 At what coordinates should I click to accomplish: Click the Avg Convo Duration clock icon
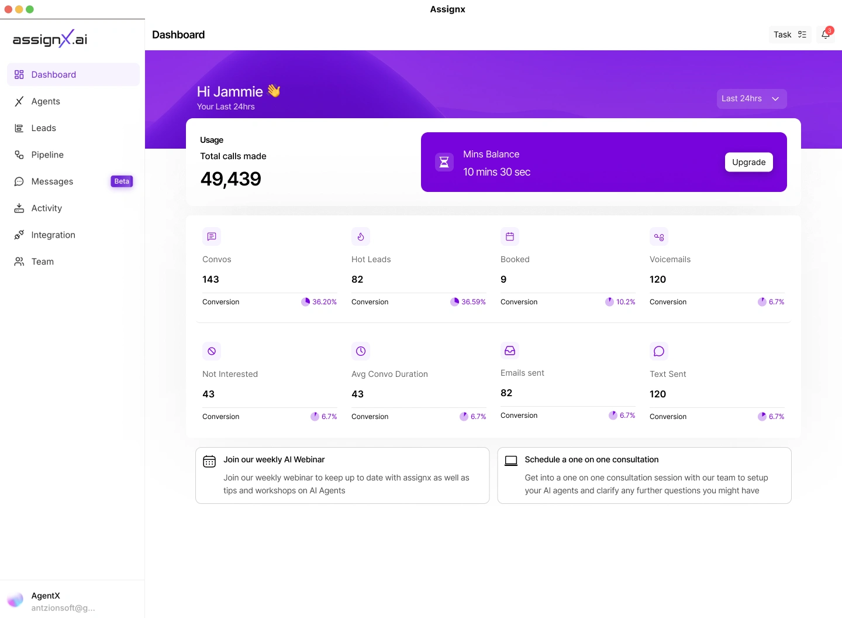[x=361, y=351]
